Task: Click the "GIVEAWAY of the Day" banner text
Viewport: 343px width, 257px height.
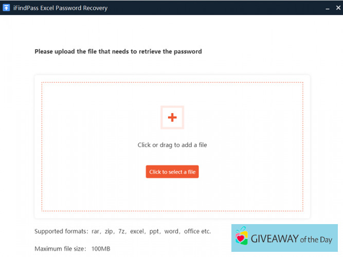Action: click(291, 238)
